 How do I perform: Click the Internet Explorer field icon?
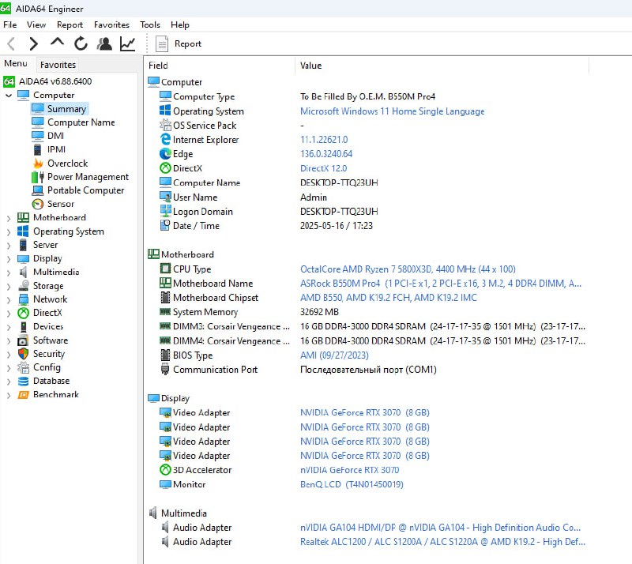coord(165,140)
